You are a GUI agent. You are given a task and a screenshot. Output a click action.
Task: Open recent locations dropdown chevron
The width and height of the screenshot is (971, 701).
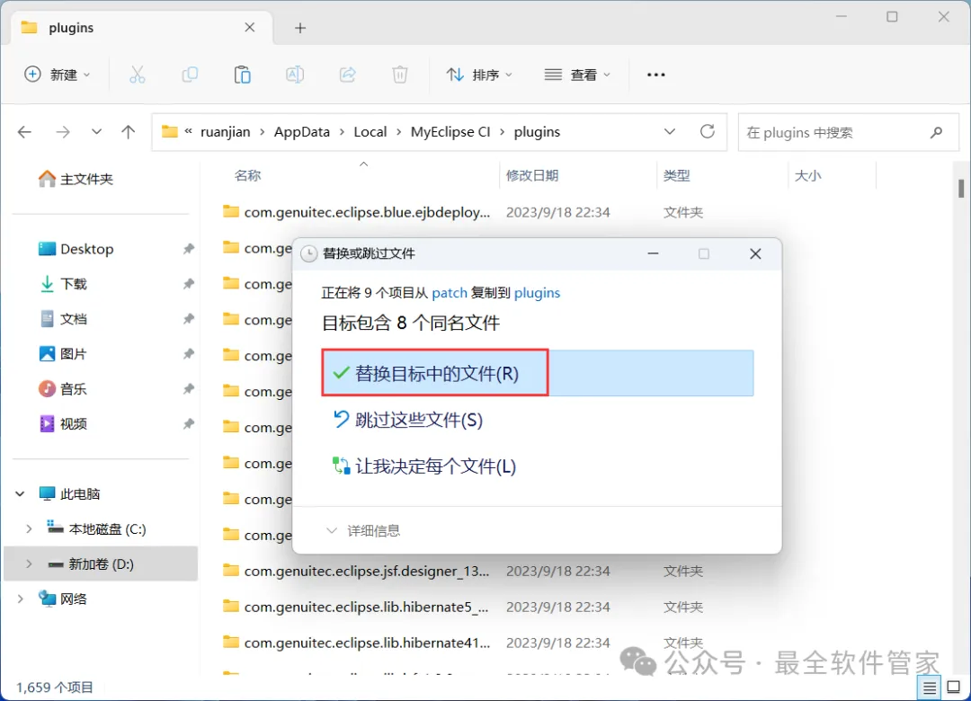click(96, 132)
